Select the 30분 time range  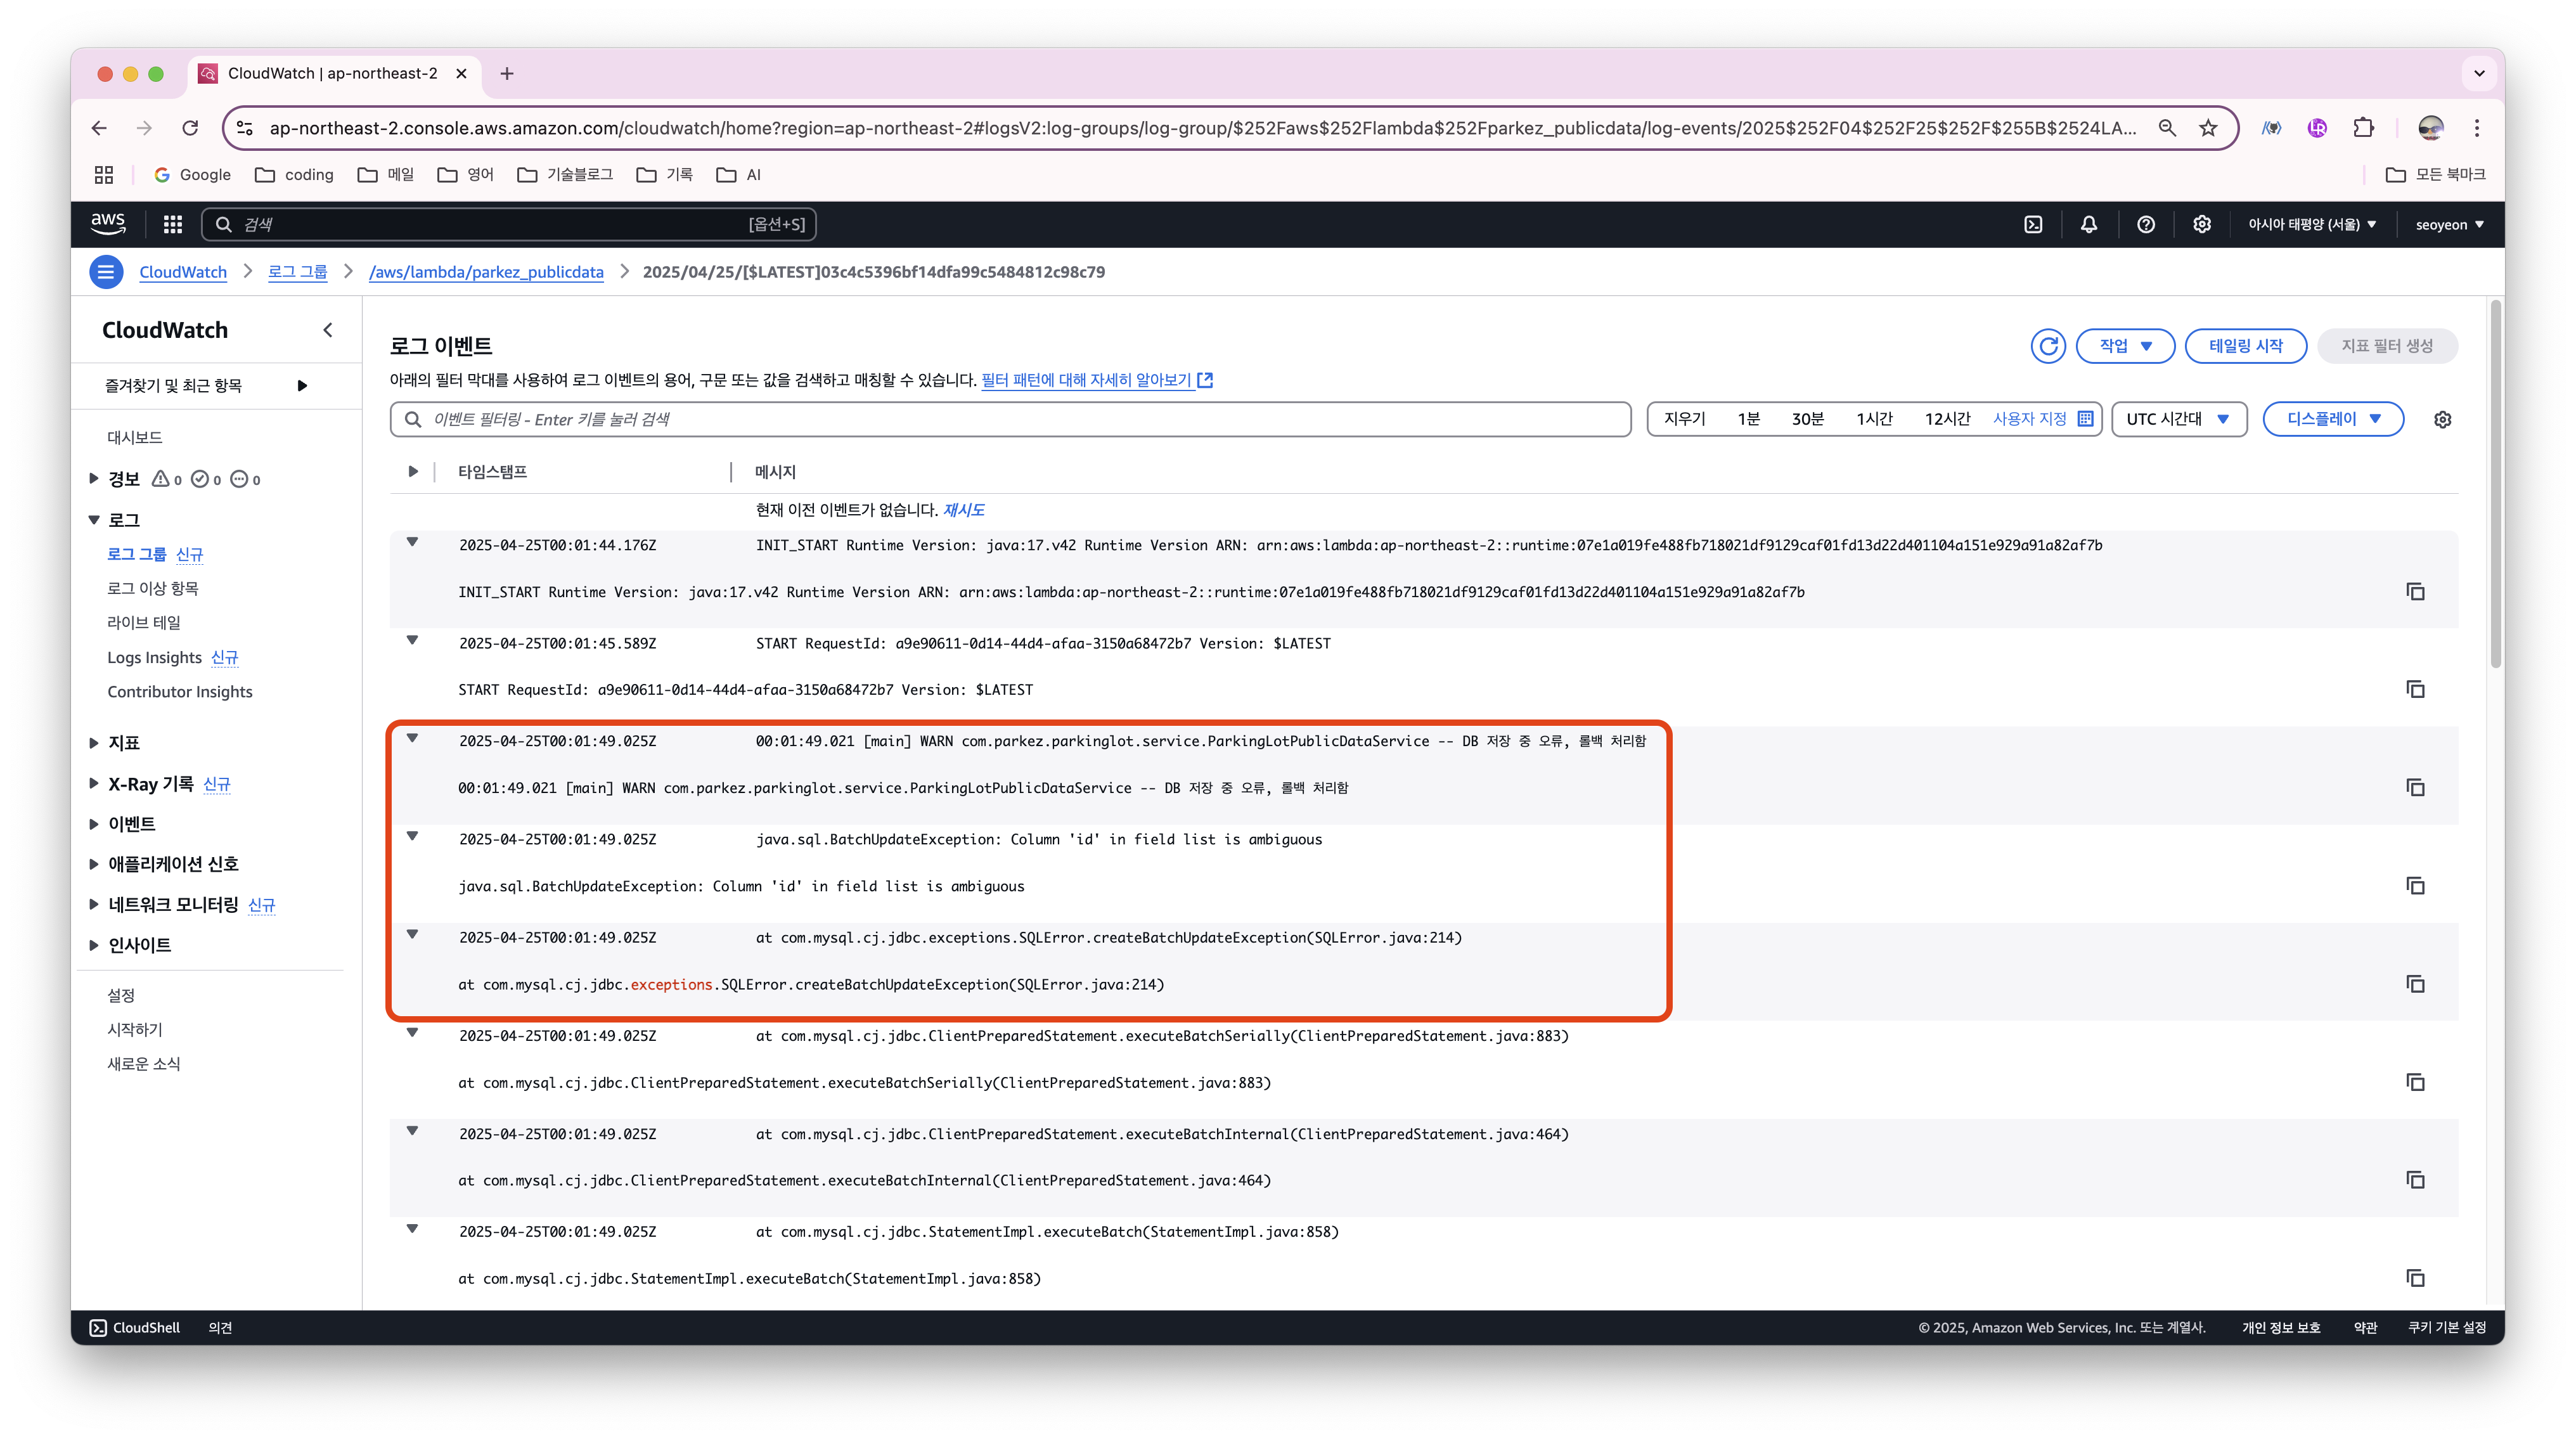coord(1807,420)
